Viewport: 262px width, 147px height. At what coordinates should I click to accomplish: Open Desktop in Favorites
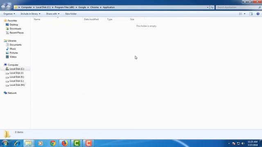(x=14, y=24)
